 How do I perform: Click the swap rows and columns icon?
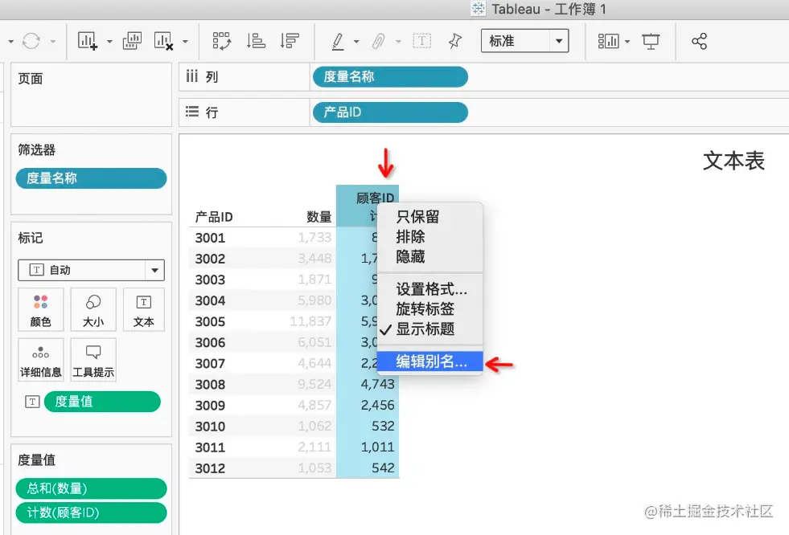coord(221,41)
